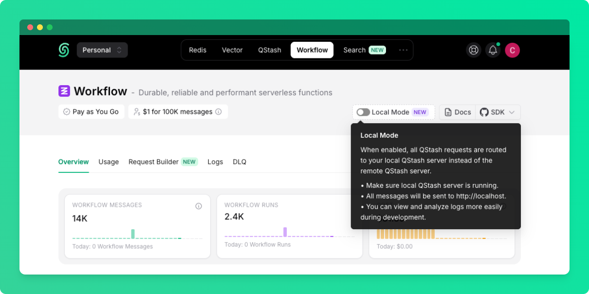Click the Pay as You Go badge
The width and height of the screenshot is (589, 294).
pyautogui.click(x=92, y=112)
